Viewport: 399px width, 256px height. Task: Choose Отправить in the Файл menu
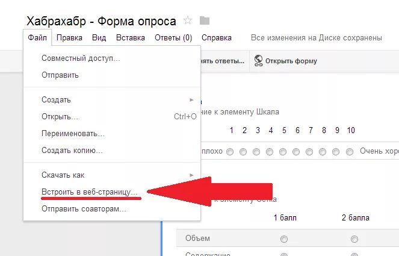112,75
